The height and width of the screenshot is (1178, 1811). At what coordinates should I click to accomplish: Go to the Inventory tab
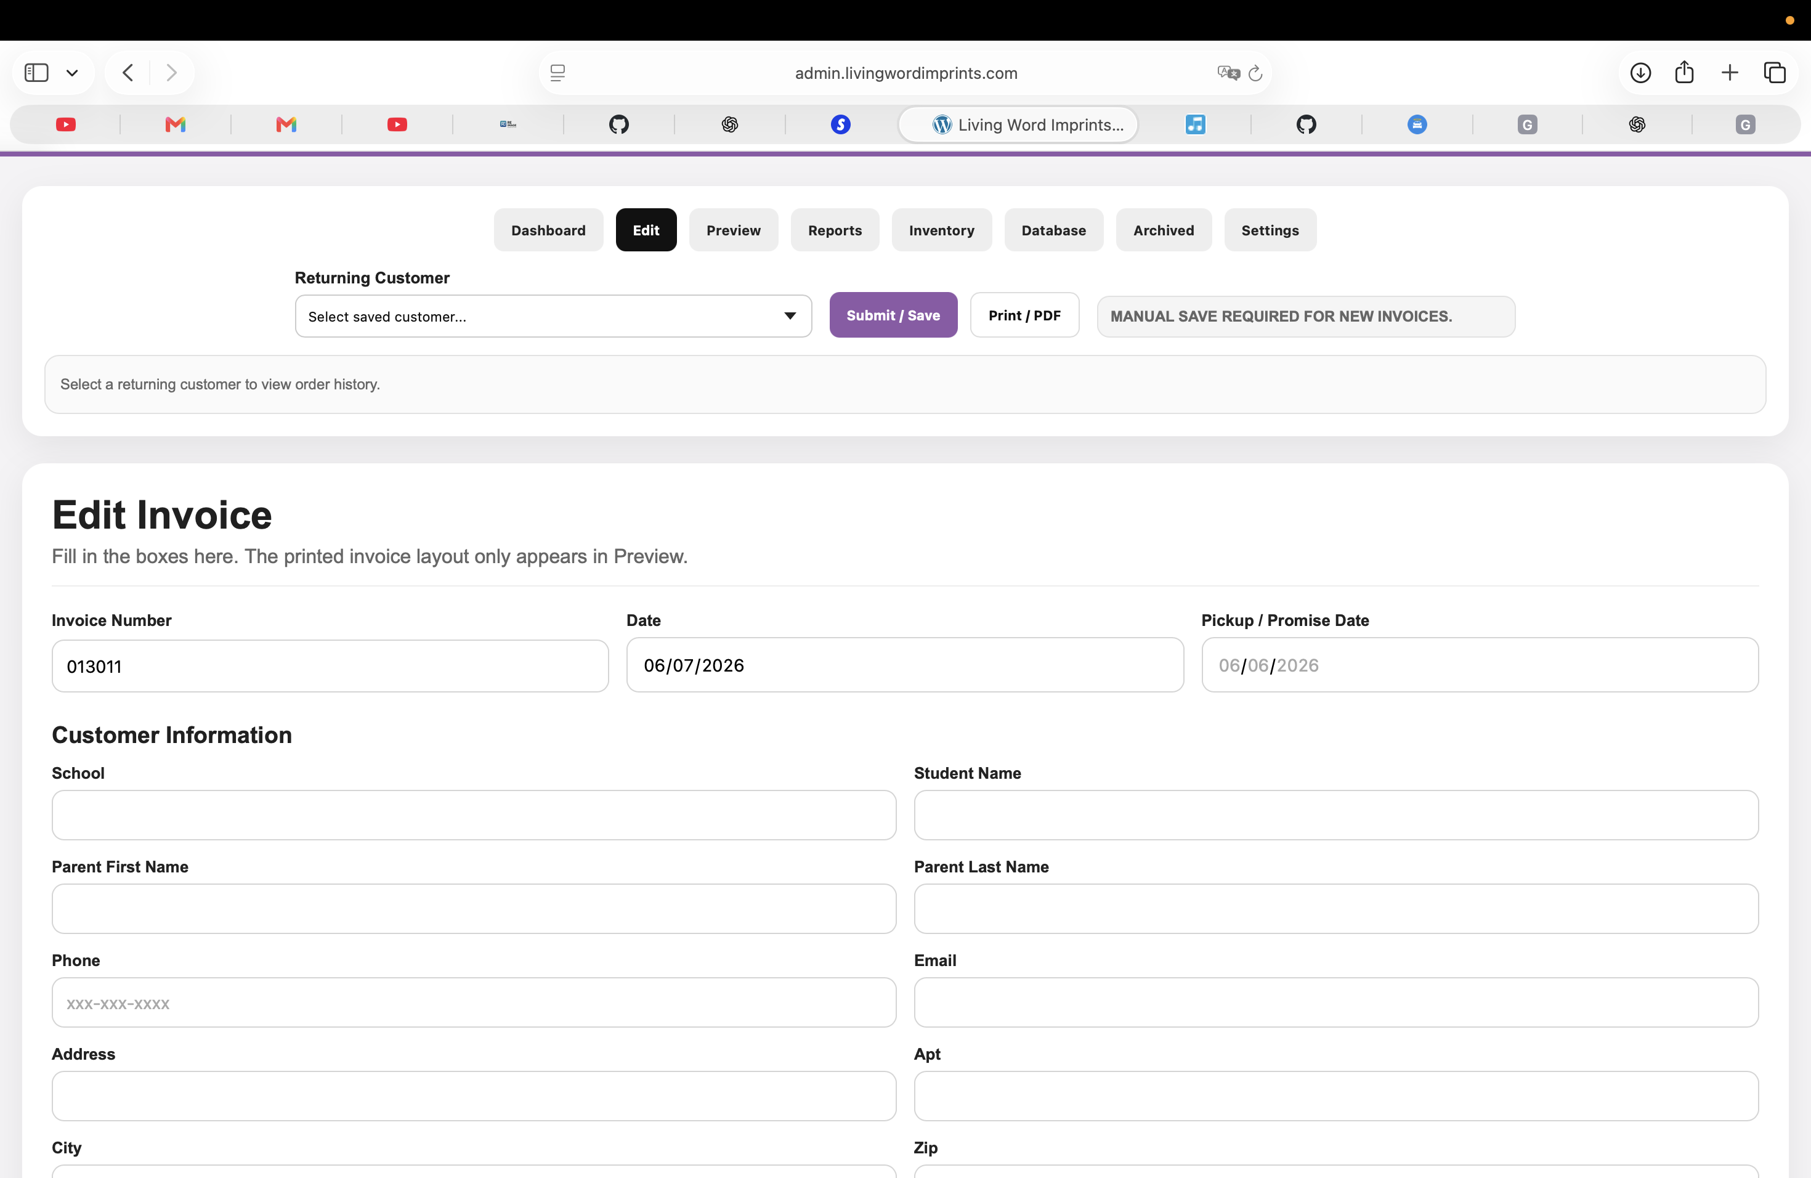[941, 230]
